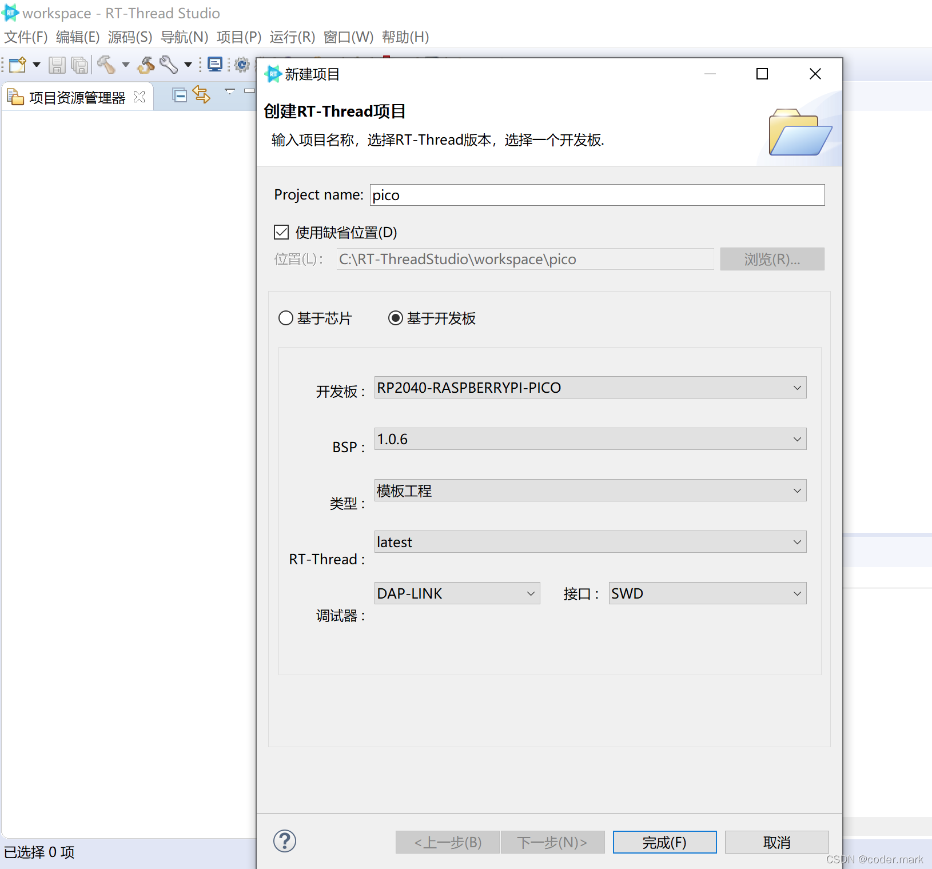Click the dialog help question icon
The image size is (932, 869).
coord(285,841)
